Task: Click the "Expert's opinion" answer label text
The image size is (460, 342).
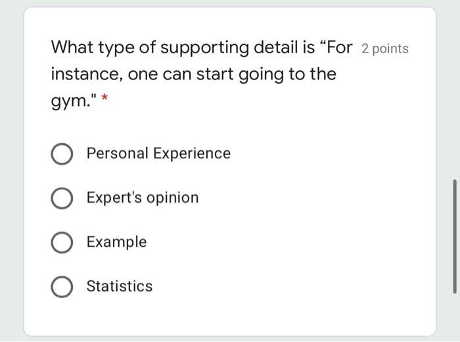Action: [142, 198]
